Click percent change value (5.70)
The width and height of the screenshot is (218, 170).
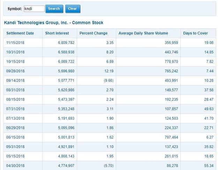pyautogui.click(x=109, y=166)
